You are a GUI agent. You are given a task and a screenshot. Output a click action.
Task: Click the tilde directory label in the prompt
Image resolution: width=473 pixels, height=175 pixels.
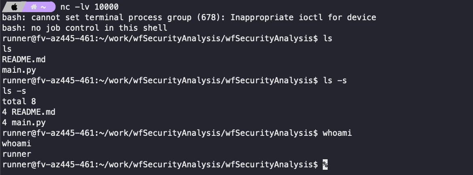coord(44,7)
